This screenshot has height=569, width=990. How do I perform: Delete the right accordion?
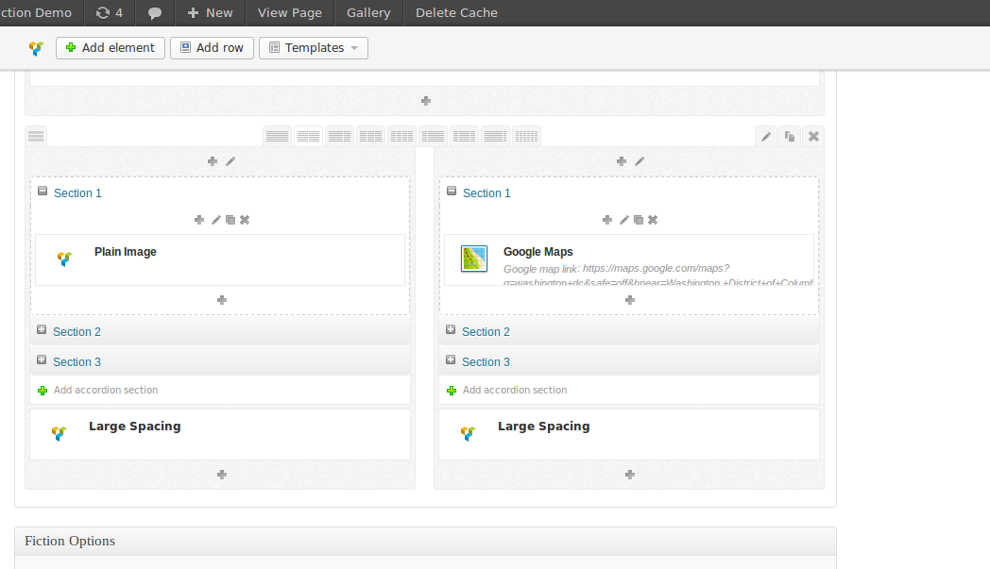[653, 220]
